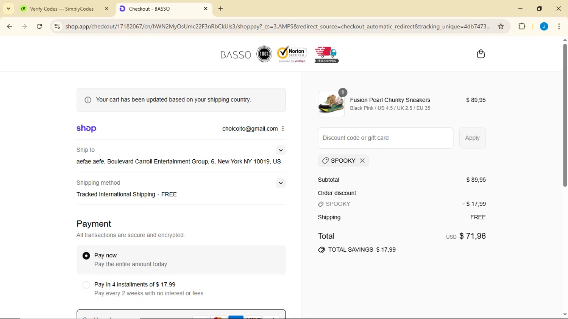Expand the Ship to address section
Screen dimensions: 568x319
coord(281,150)
